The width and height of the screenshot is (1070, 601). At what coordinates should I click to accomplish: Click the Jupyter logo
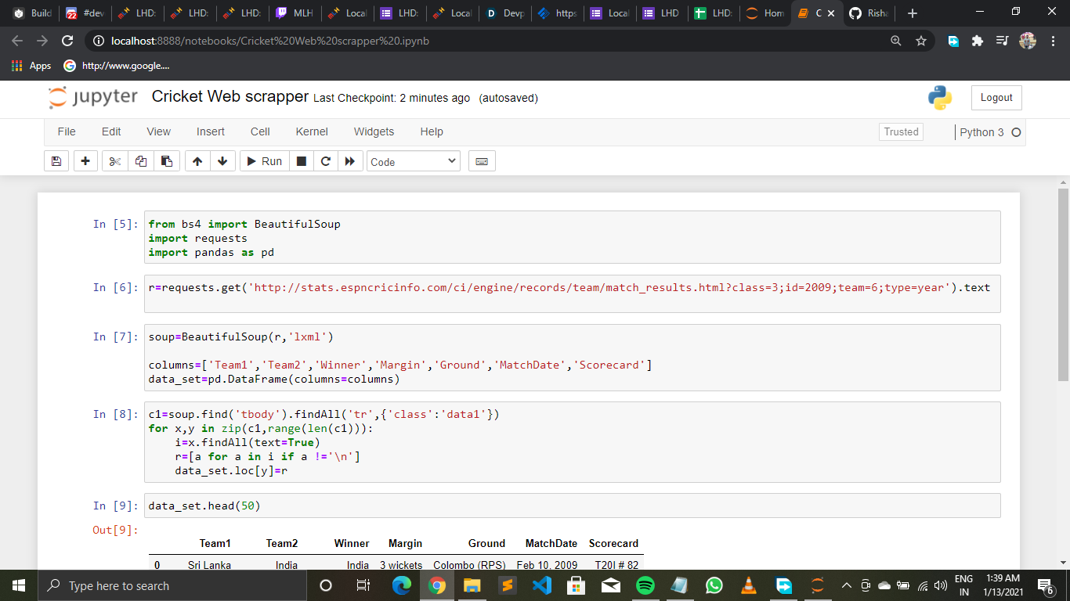pos(92,97)
